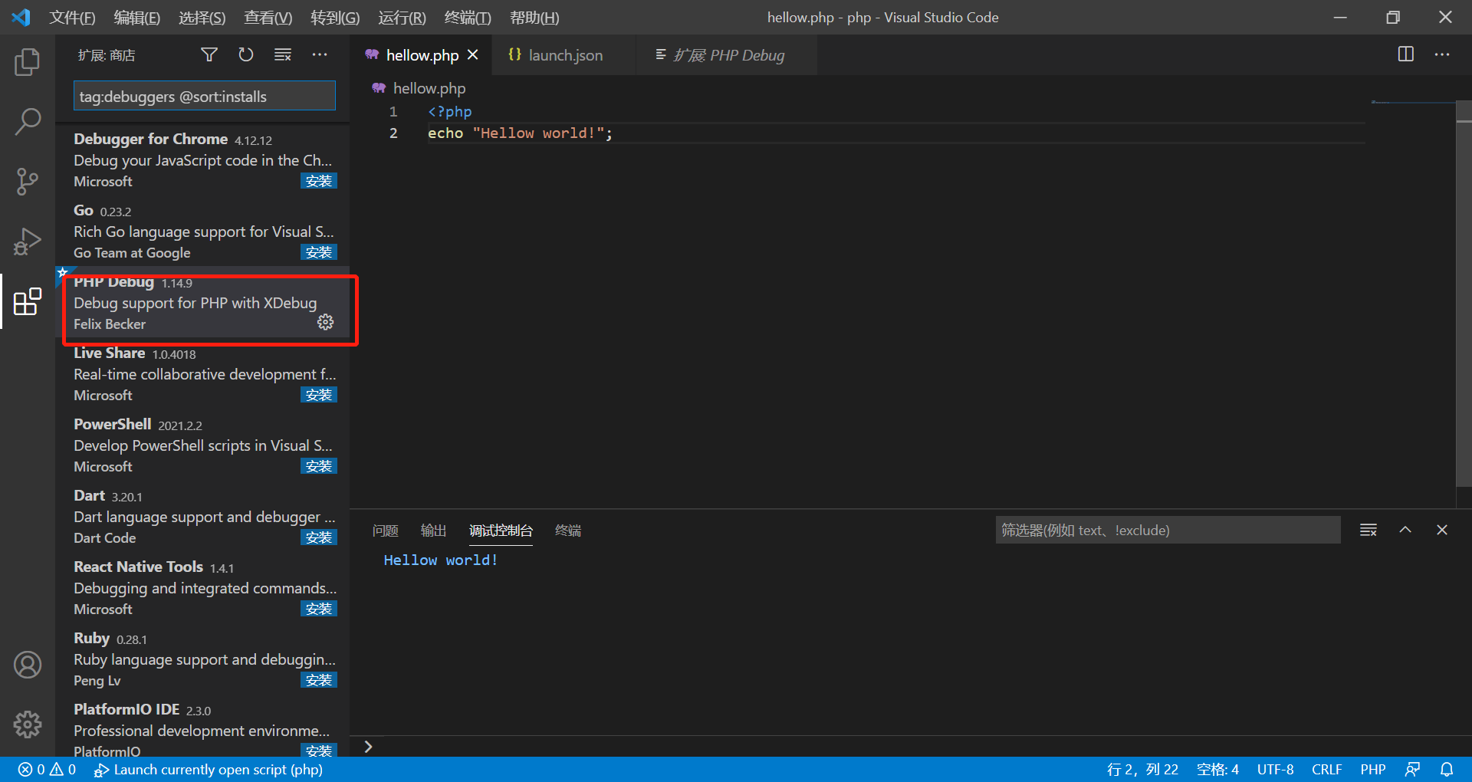Open the 终端(T) menu

(x=468, y=18)
